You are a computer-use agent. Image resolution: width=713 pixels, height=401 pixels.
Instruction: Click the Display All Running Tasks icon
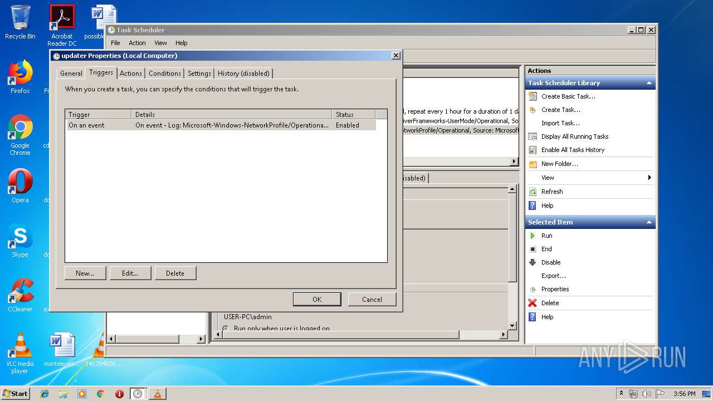(x=533, y=136)
